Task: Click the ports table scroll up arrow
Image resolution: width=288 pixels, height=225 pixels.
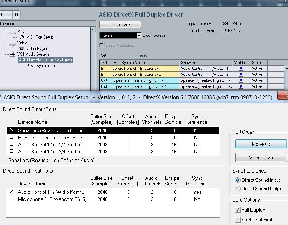Action: coord(286,68)
